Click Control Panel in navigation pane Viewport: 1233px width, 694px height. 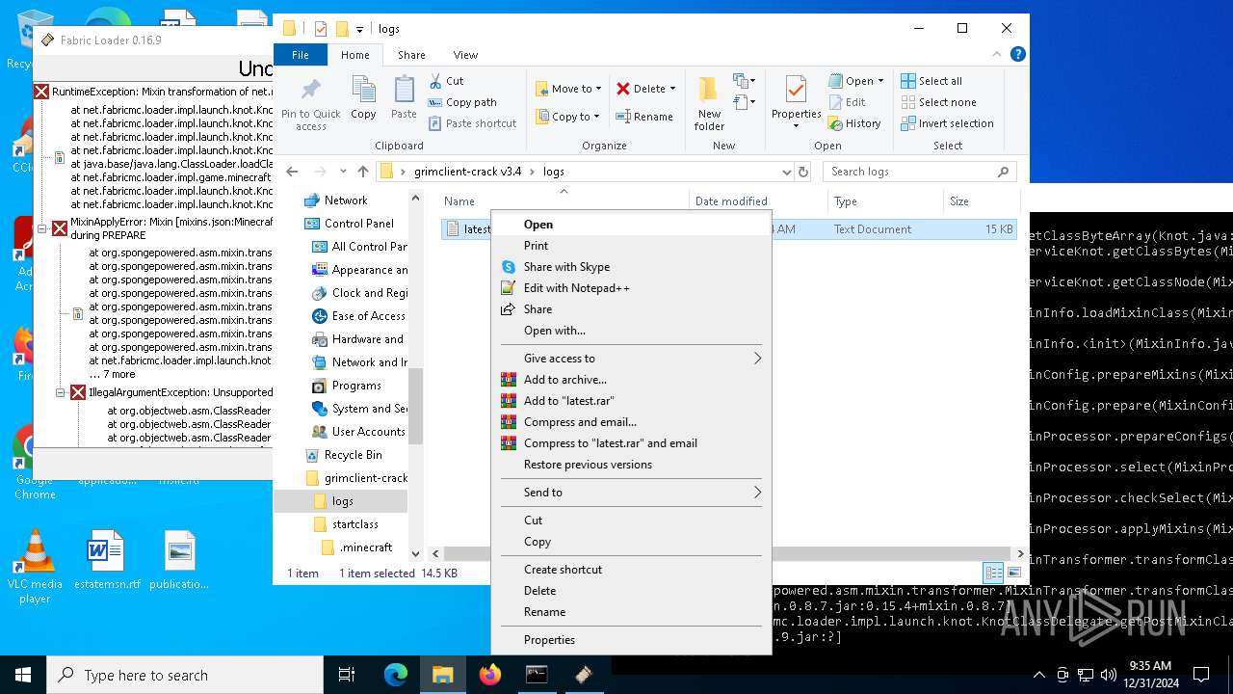click(358, 224)
